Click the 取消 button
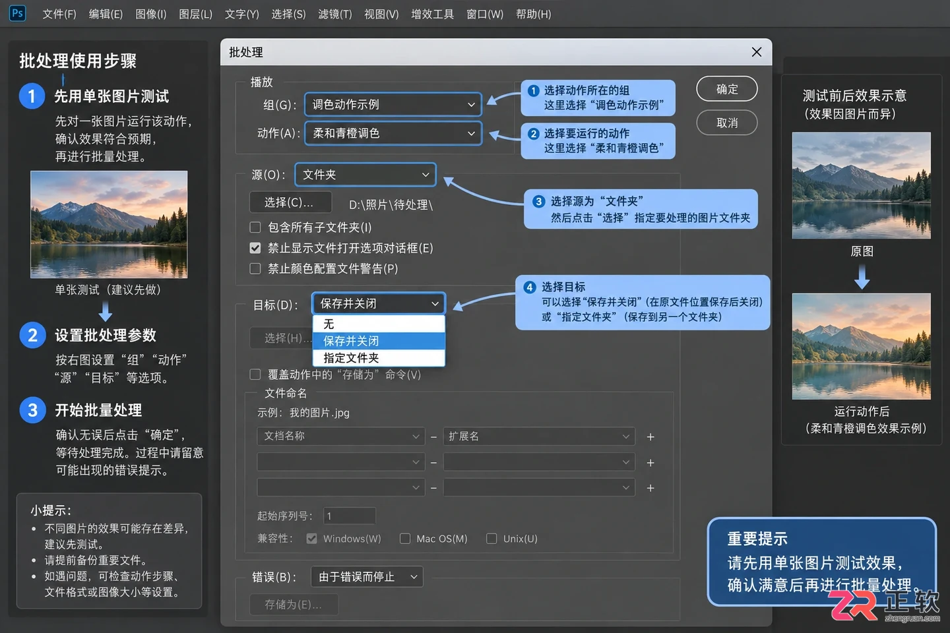This screenshot has height=633, width=950. coord(727,123)
